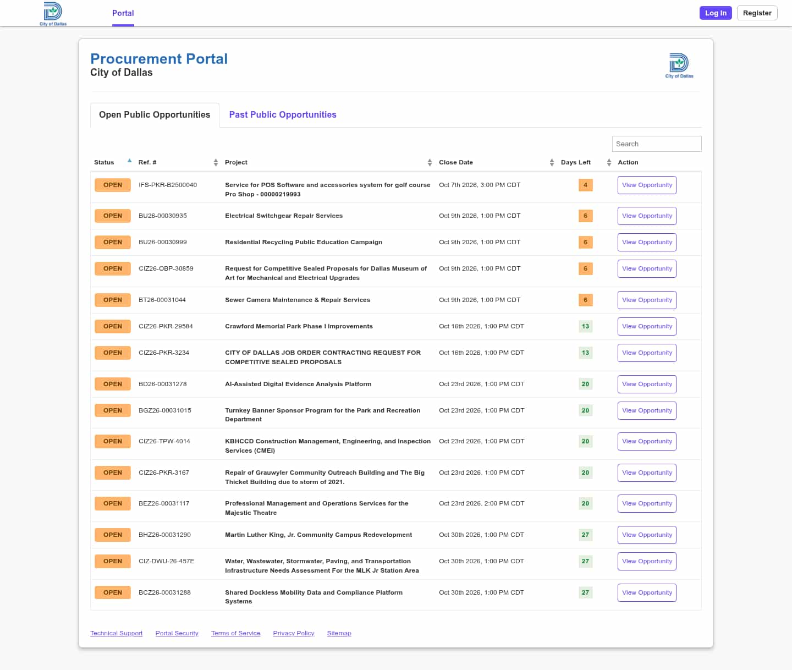Open the Technical Support link
The width and height of the screenshot is (792, 670).
tap(116, 633)
